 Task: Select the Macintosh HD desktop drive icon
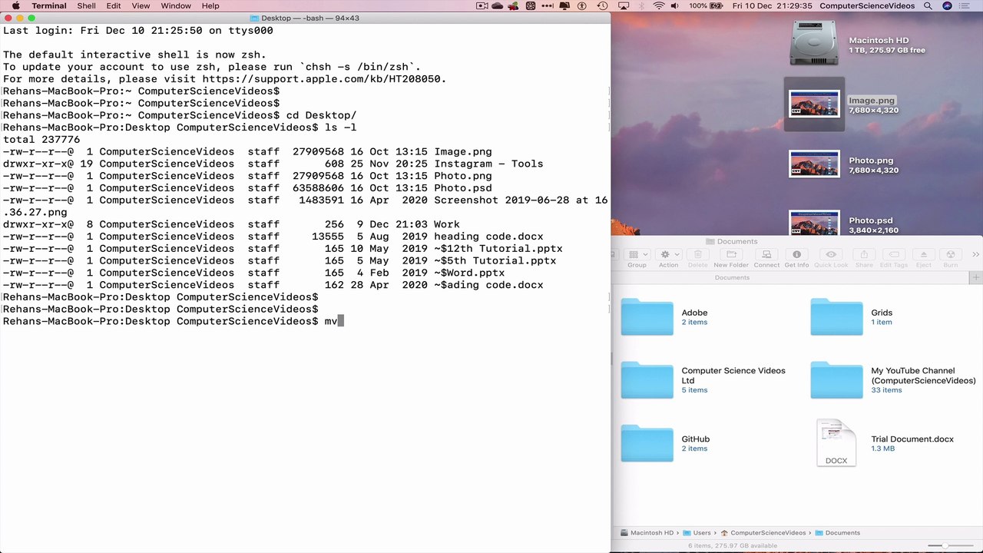814,43
